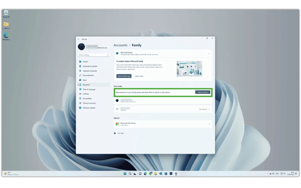
Task: Navigate back using the Accounts breadcrumb
Action: 121,45
